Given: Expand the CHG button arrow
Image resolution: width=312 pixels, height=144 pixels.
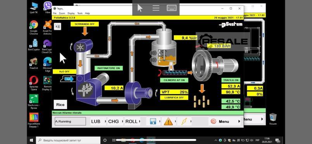Looking at the screenshot, I should (x=122, y=121).
